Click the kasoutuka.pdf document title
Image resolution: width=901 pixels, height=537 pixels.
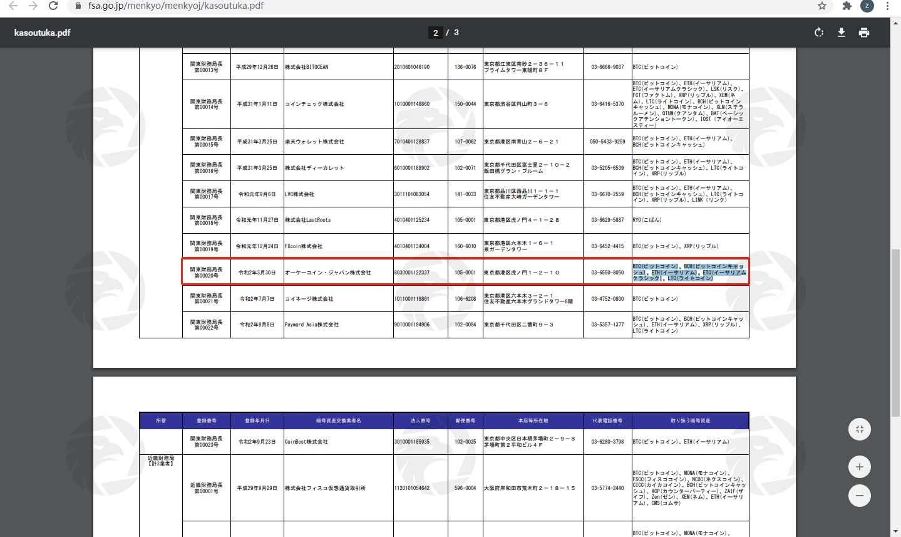click(43, 33)
